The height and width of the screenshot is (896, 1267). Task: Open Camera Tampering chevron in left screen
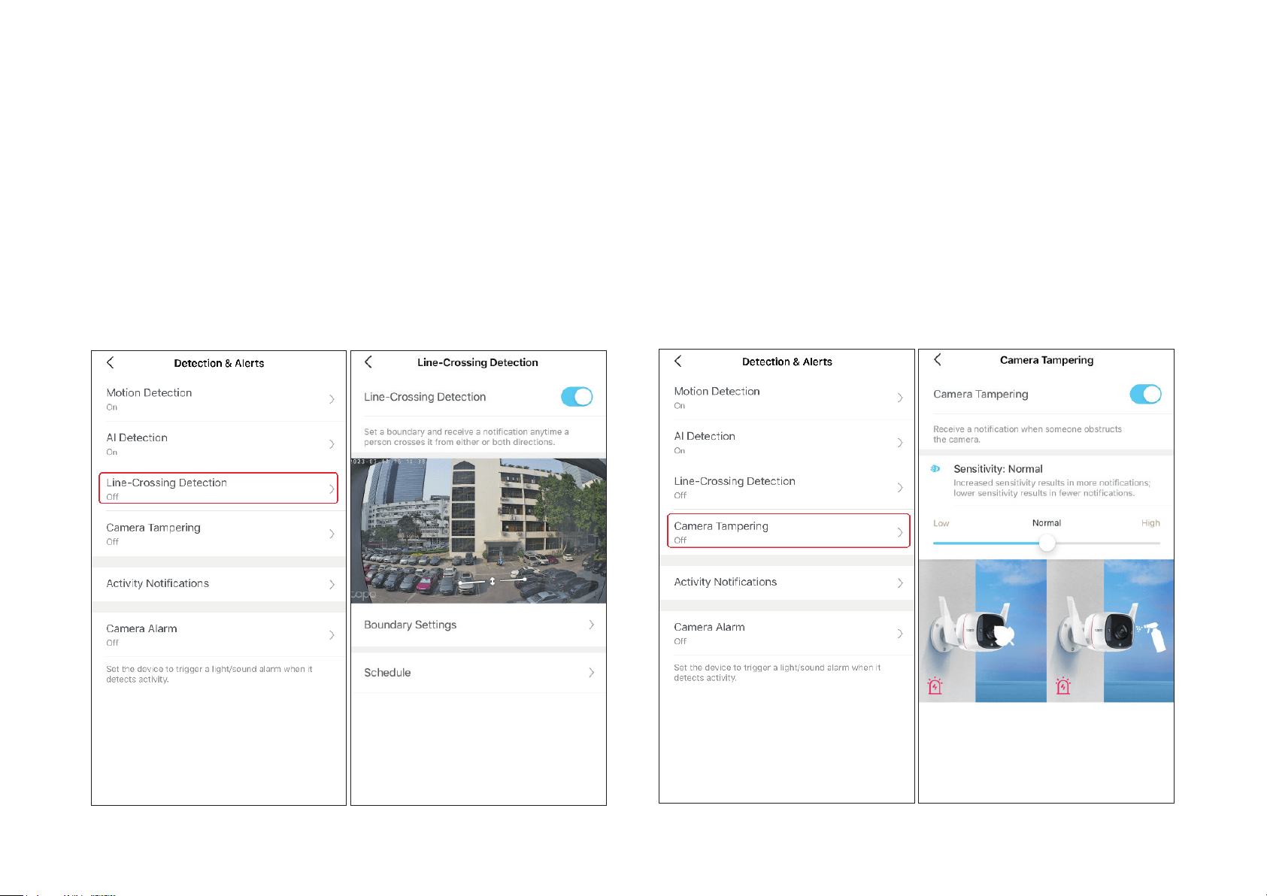click(332, 534)
